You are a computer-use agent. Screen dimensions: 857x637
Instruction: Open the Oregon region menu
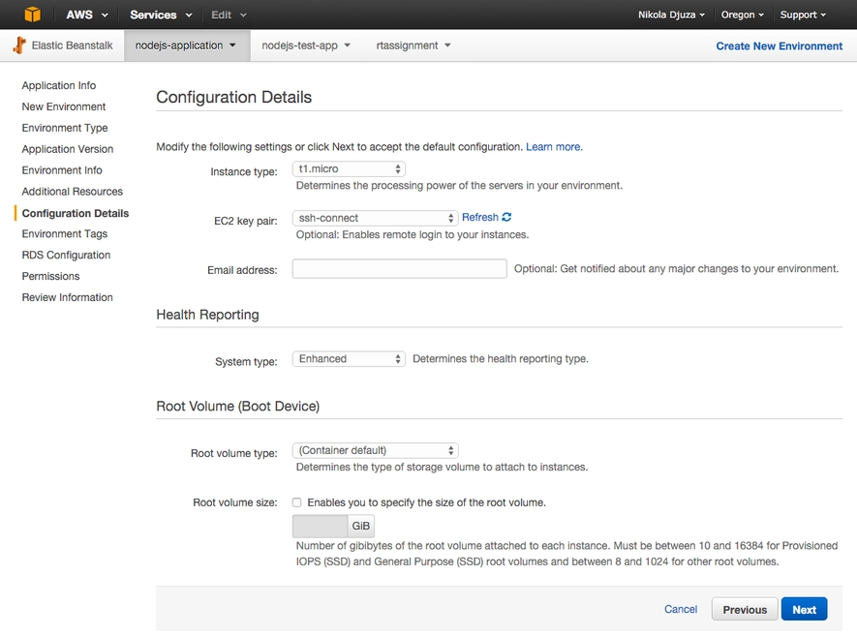[x=742, y=15]
